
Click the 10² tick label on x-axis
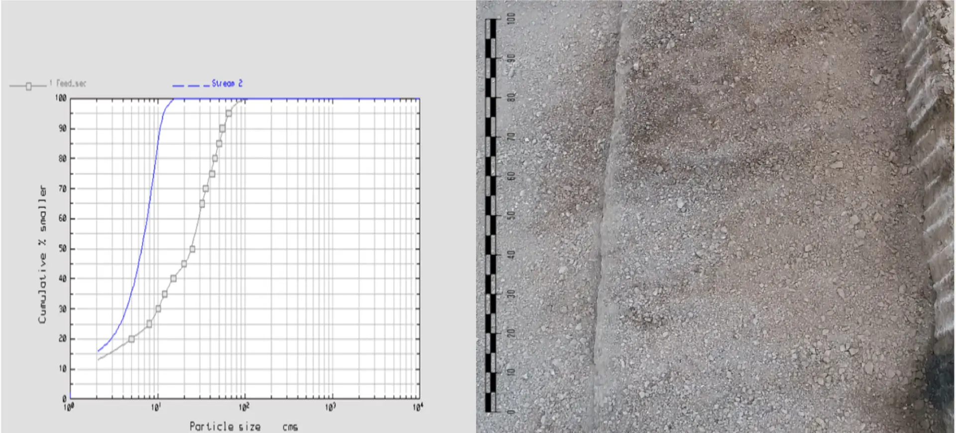click(243, 408)
